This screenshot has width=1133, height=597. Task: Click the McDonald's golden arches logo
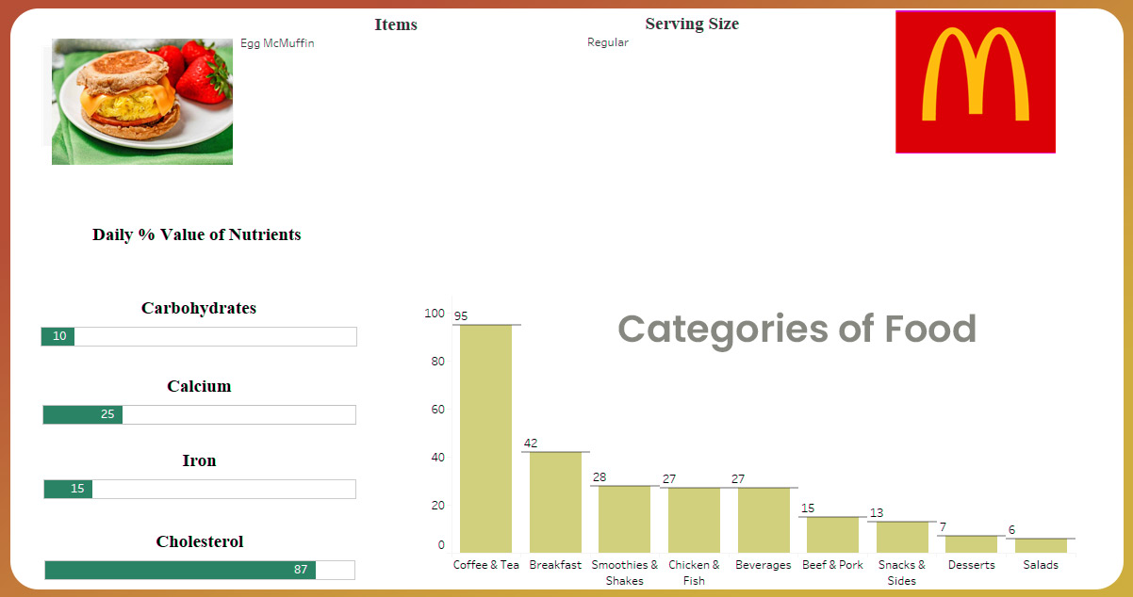975,81
